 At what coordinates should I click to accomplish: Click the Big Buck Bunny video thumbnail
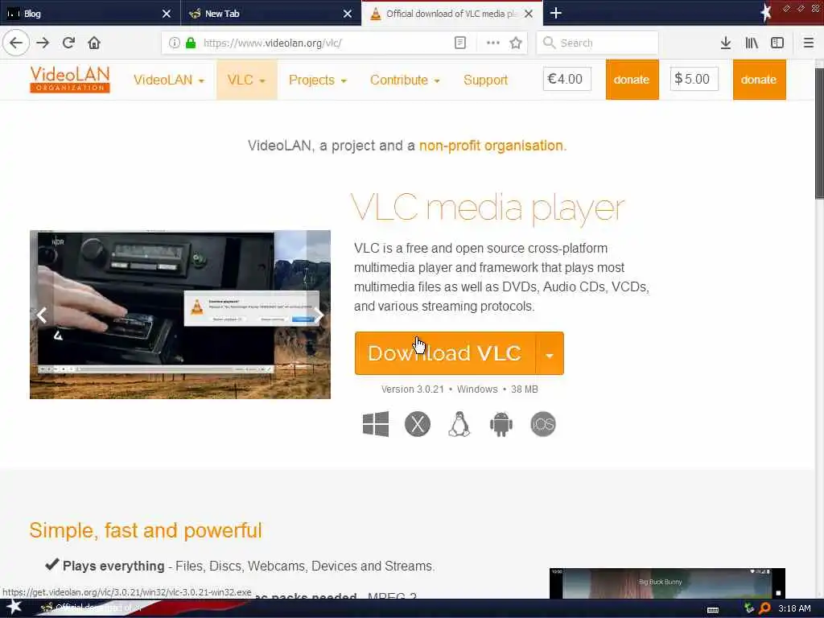[667, 583]
